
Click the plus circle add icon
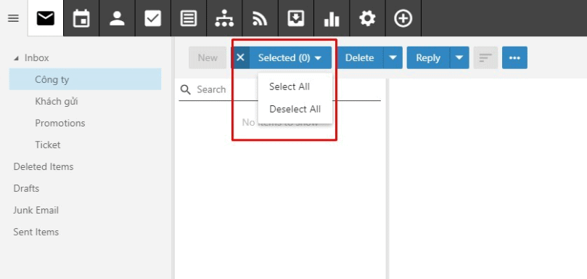(x=403, y=18)
